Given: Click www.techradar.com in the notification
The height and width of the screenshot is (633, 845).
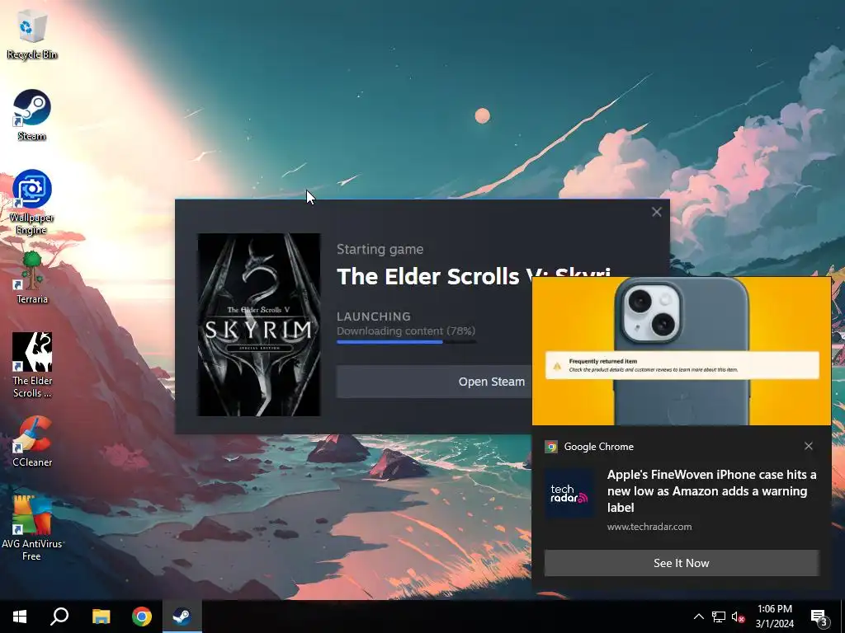Looking at the screenshot, I should [649, 527].
